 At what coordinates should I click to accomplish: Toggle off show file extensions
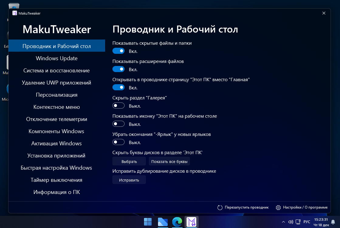[118, 69]
